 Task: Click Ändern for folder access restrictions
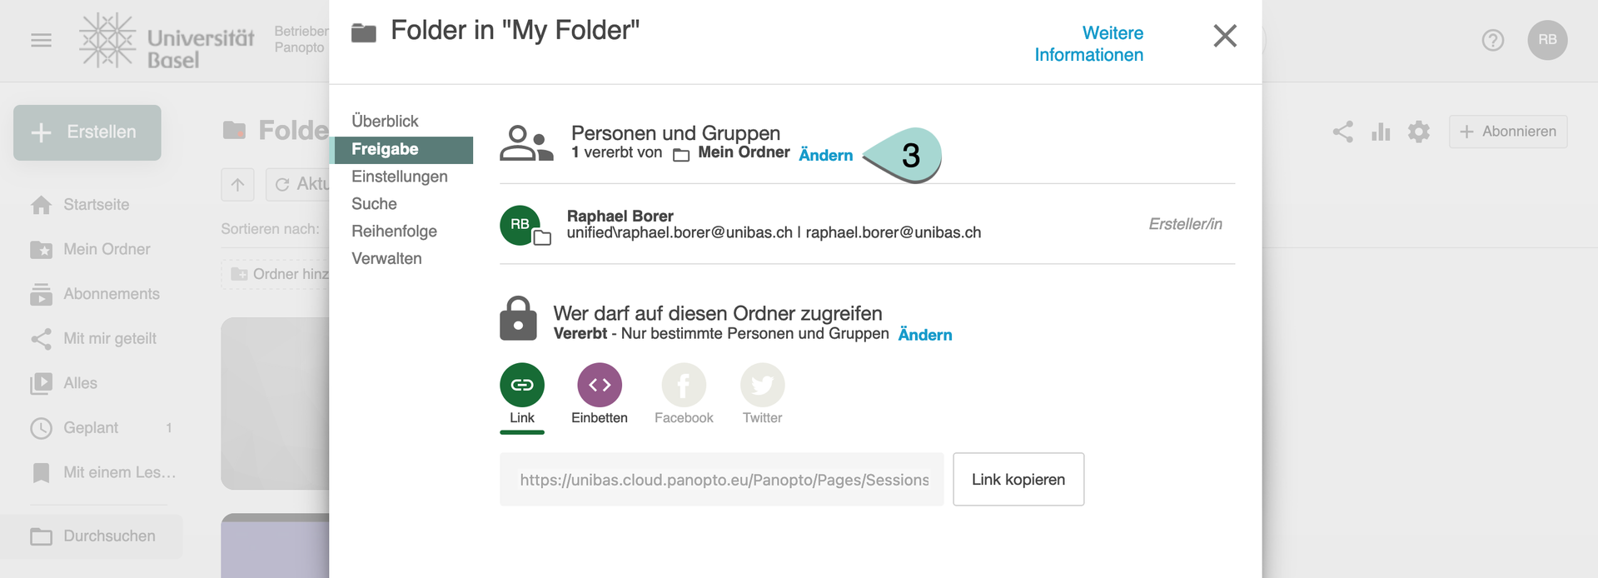coord(924,335)
